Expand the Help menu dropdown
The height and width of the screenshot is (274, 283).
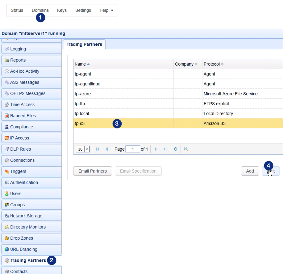point(106,10)
